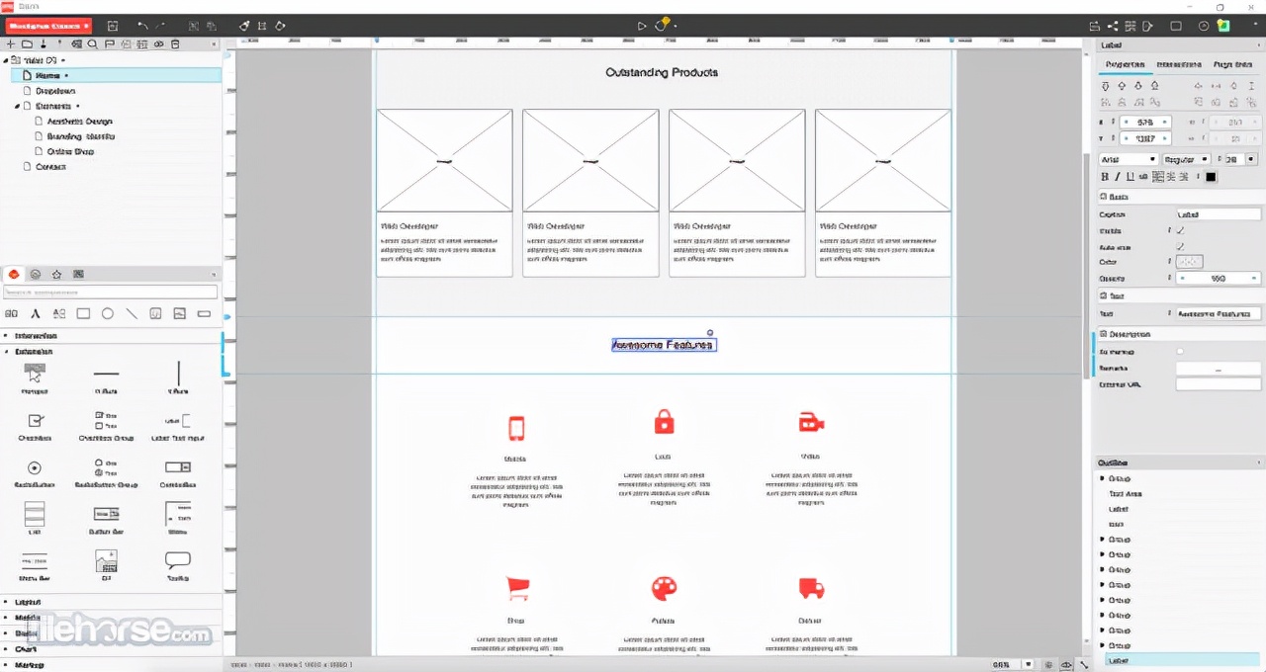Pick the Popup component
The height and width of the screenshot is (672, 1266).
(x=35, y=378)
